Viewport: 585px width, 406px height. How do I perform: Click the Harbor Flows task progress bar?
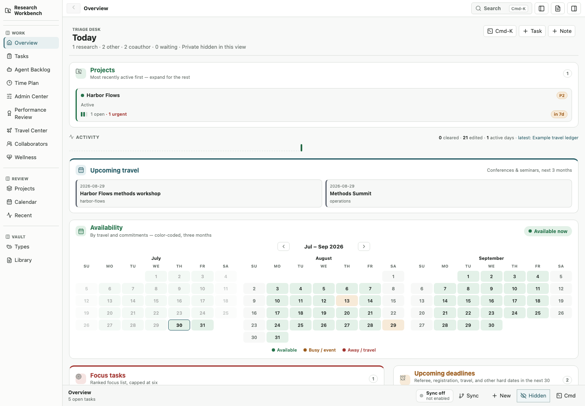tap(84, 114)
